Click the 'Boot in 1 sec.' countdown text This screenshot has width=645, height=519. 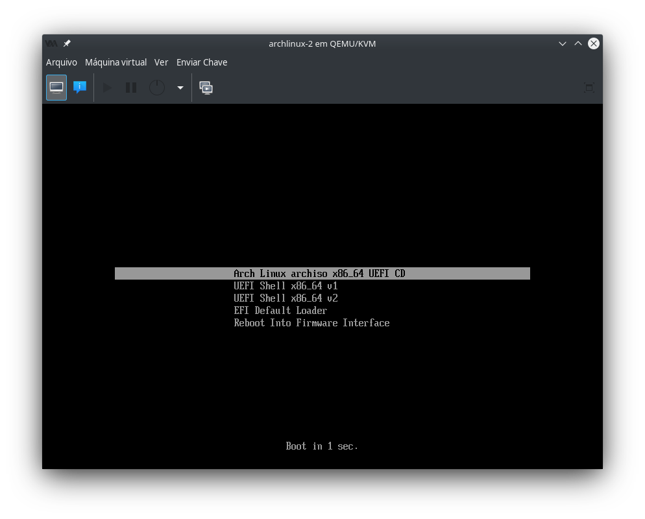[x=322, y=446]
